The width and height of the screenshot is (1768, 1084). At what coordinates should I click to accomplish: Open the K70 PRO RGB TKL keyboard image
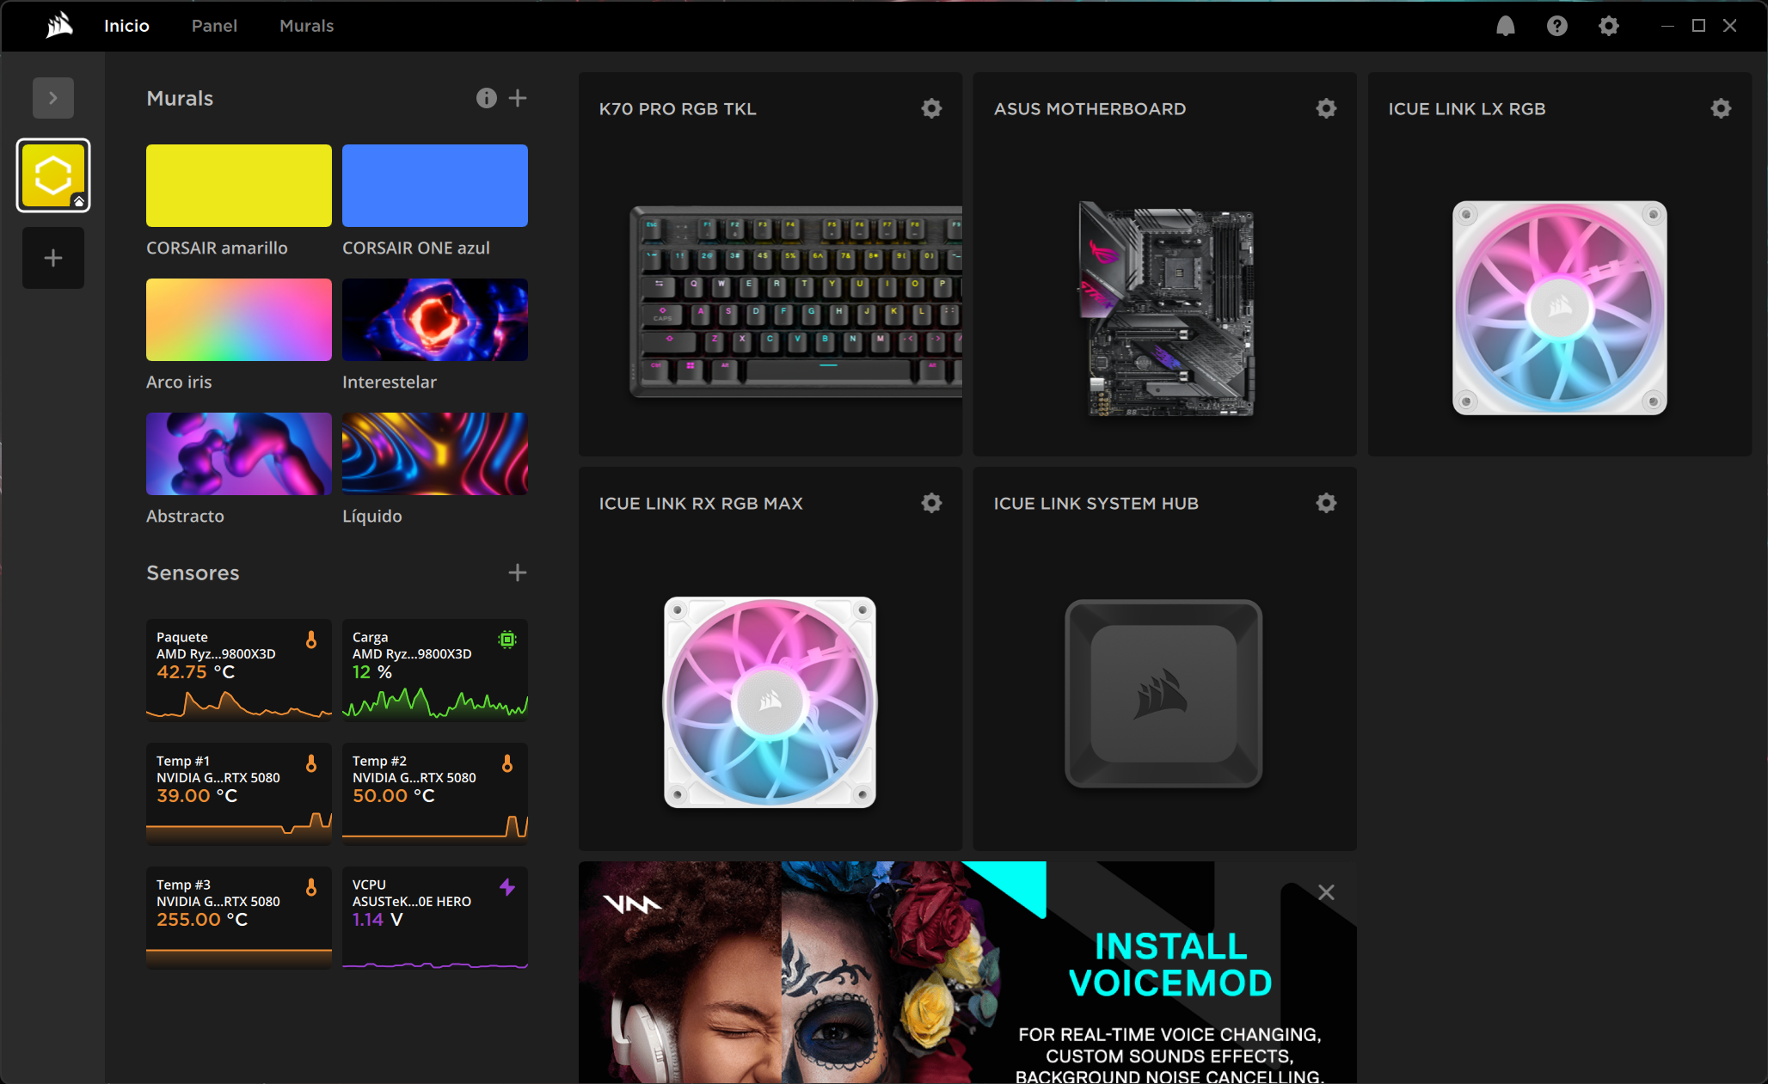795,302
